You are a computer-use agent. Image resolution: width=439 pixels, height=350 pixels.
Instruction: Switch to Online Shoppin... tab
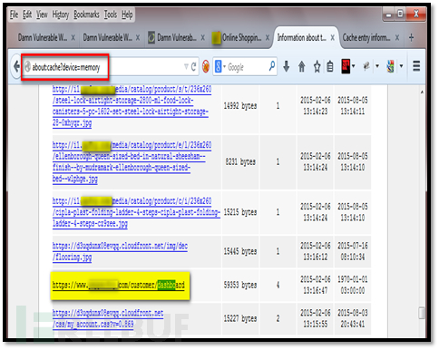point(240,38)
